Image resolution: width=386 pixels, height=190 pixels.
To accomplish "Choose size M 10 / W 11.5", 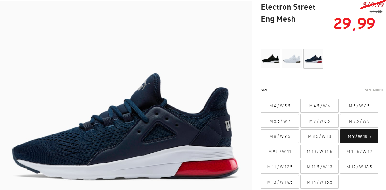I will (x=319, y=152).
